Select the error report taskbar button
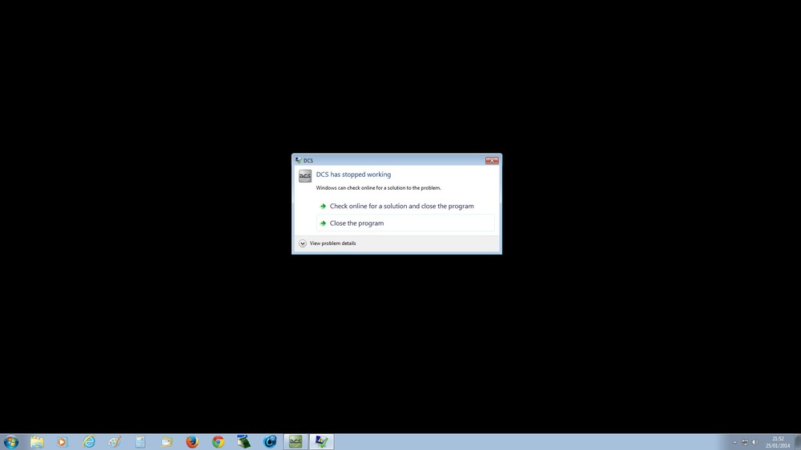 click(322, 442)
